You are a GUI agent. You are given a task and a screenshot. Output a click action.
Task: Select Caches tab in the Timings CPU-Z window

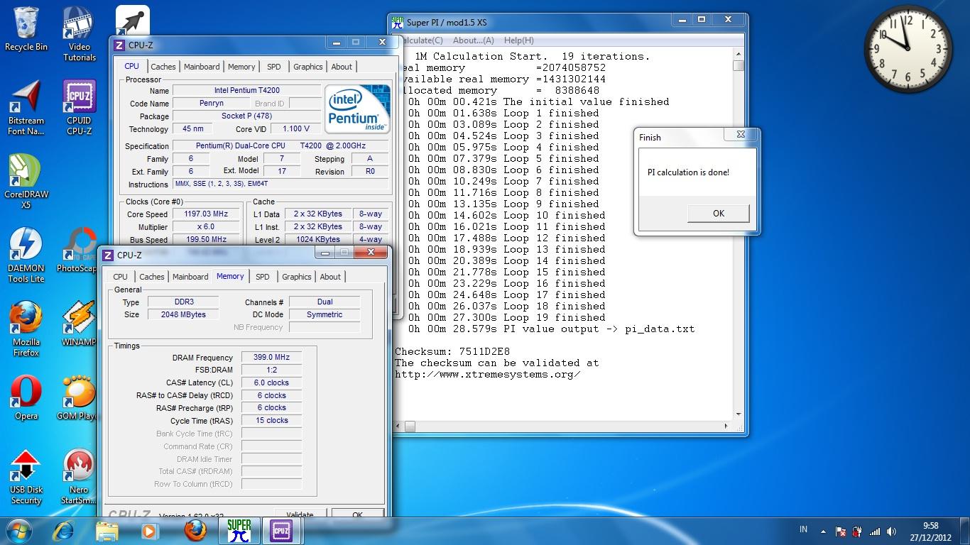152,277
